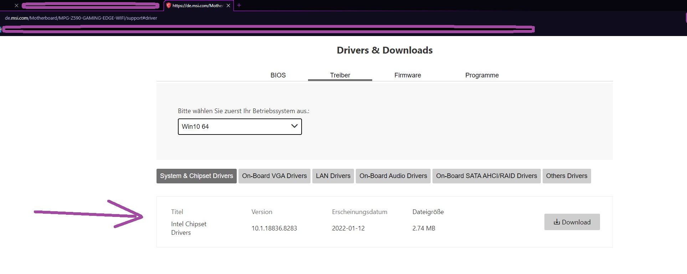Show Others Drivers category
This screenshot has width=687, height=274.
567,176
